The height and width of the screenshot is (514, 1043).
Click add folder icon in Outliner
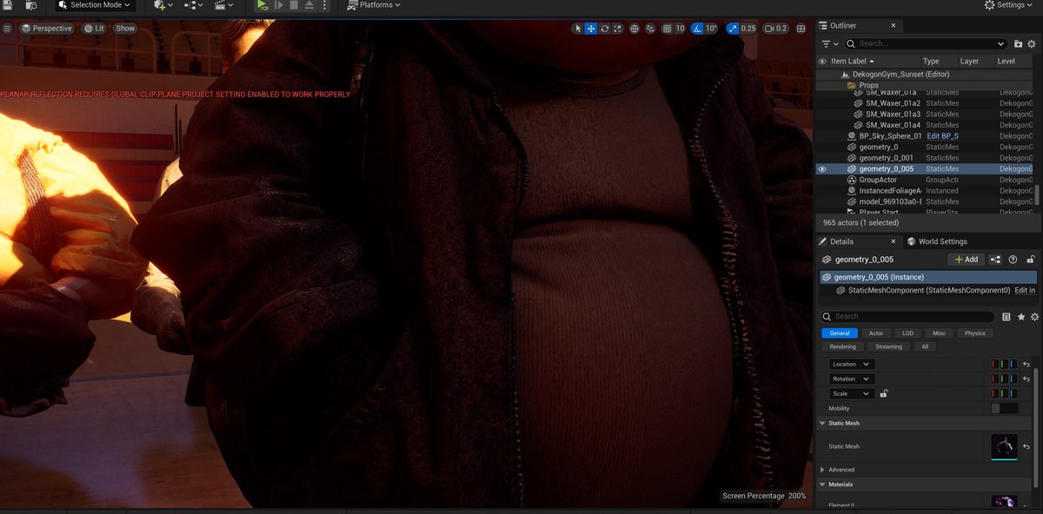tap(1019, 43)
